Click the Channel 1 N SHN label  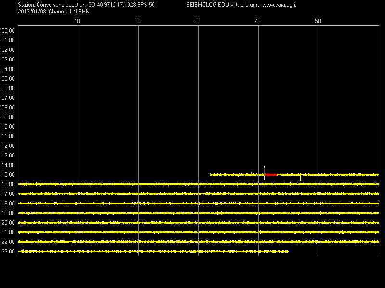69,12
